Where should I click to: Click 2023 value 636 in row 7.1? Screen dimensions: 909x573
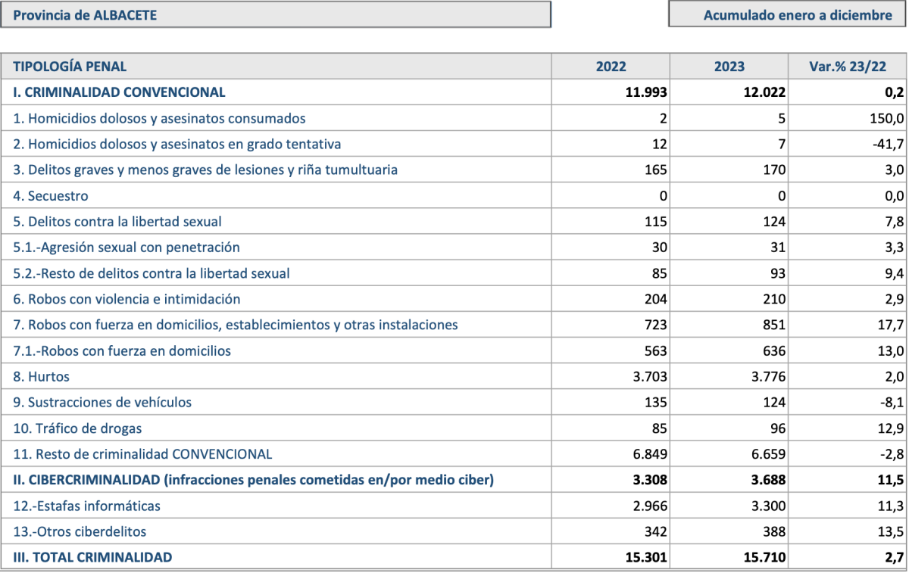point(775,350)
